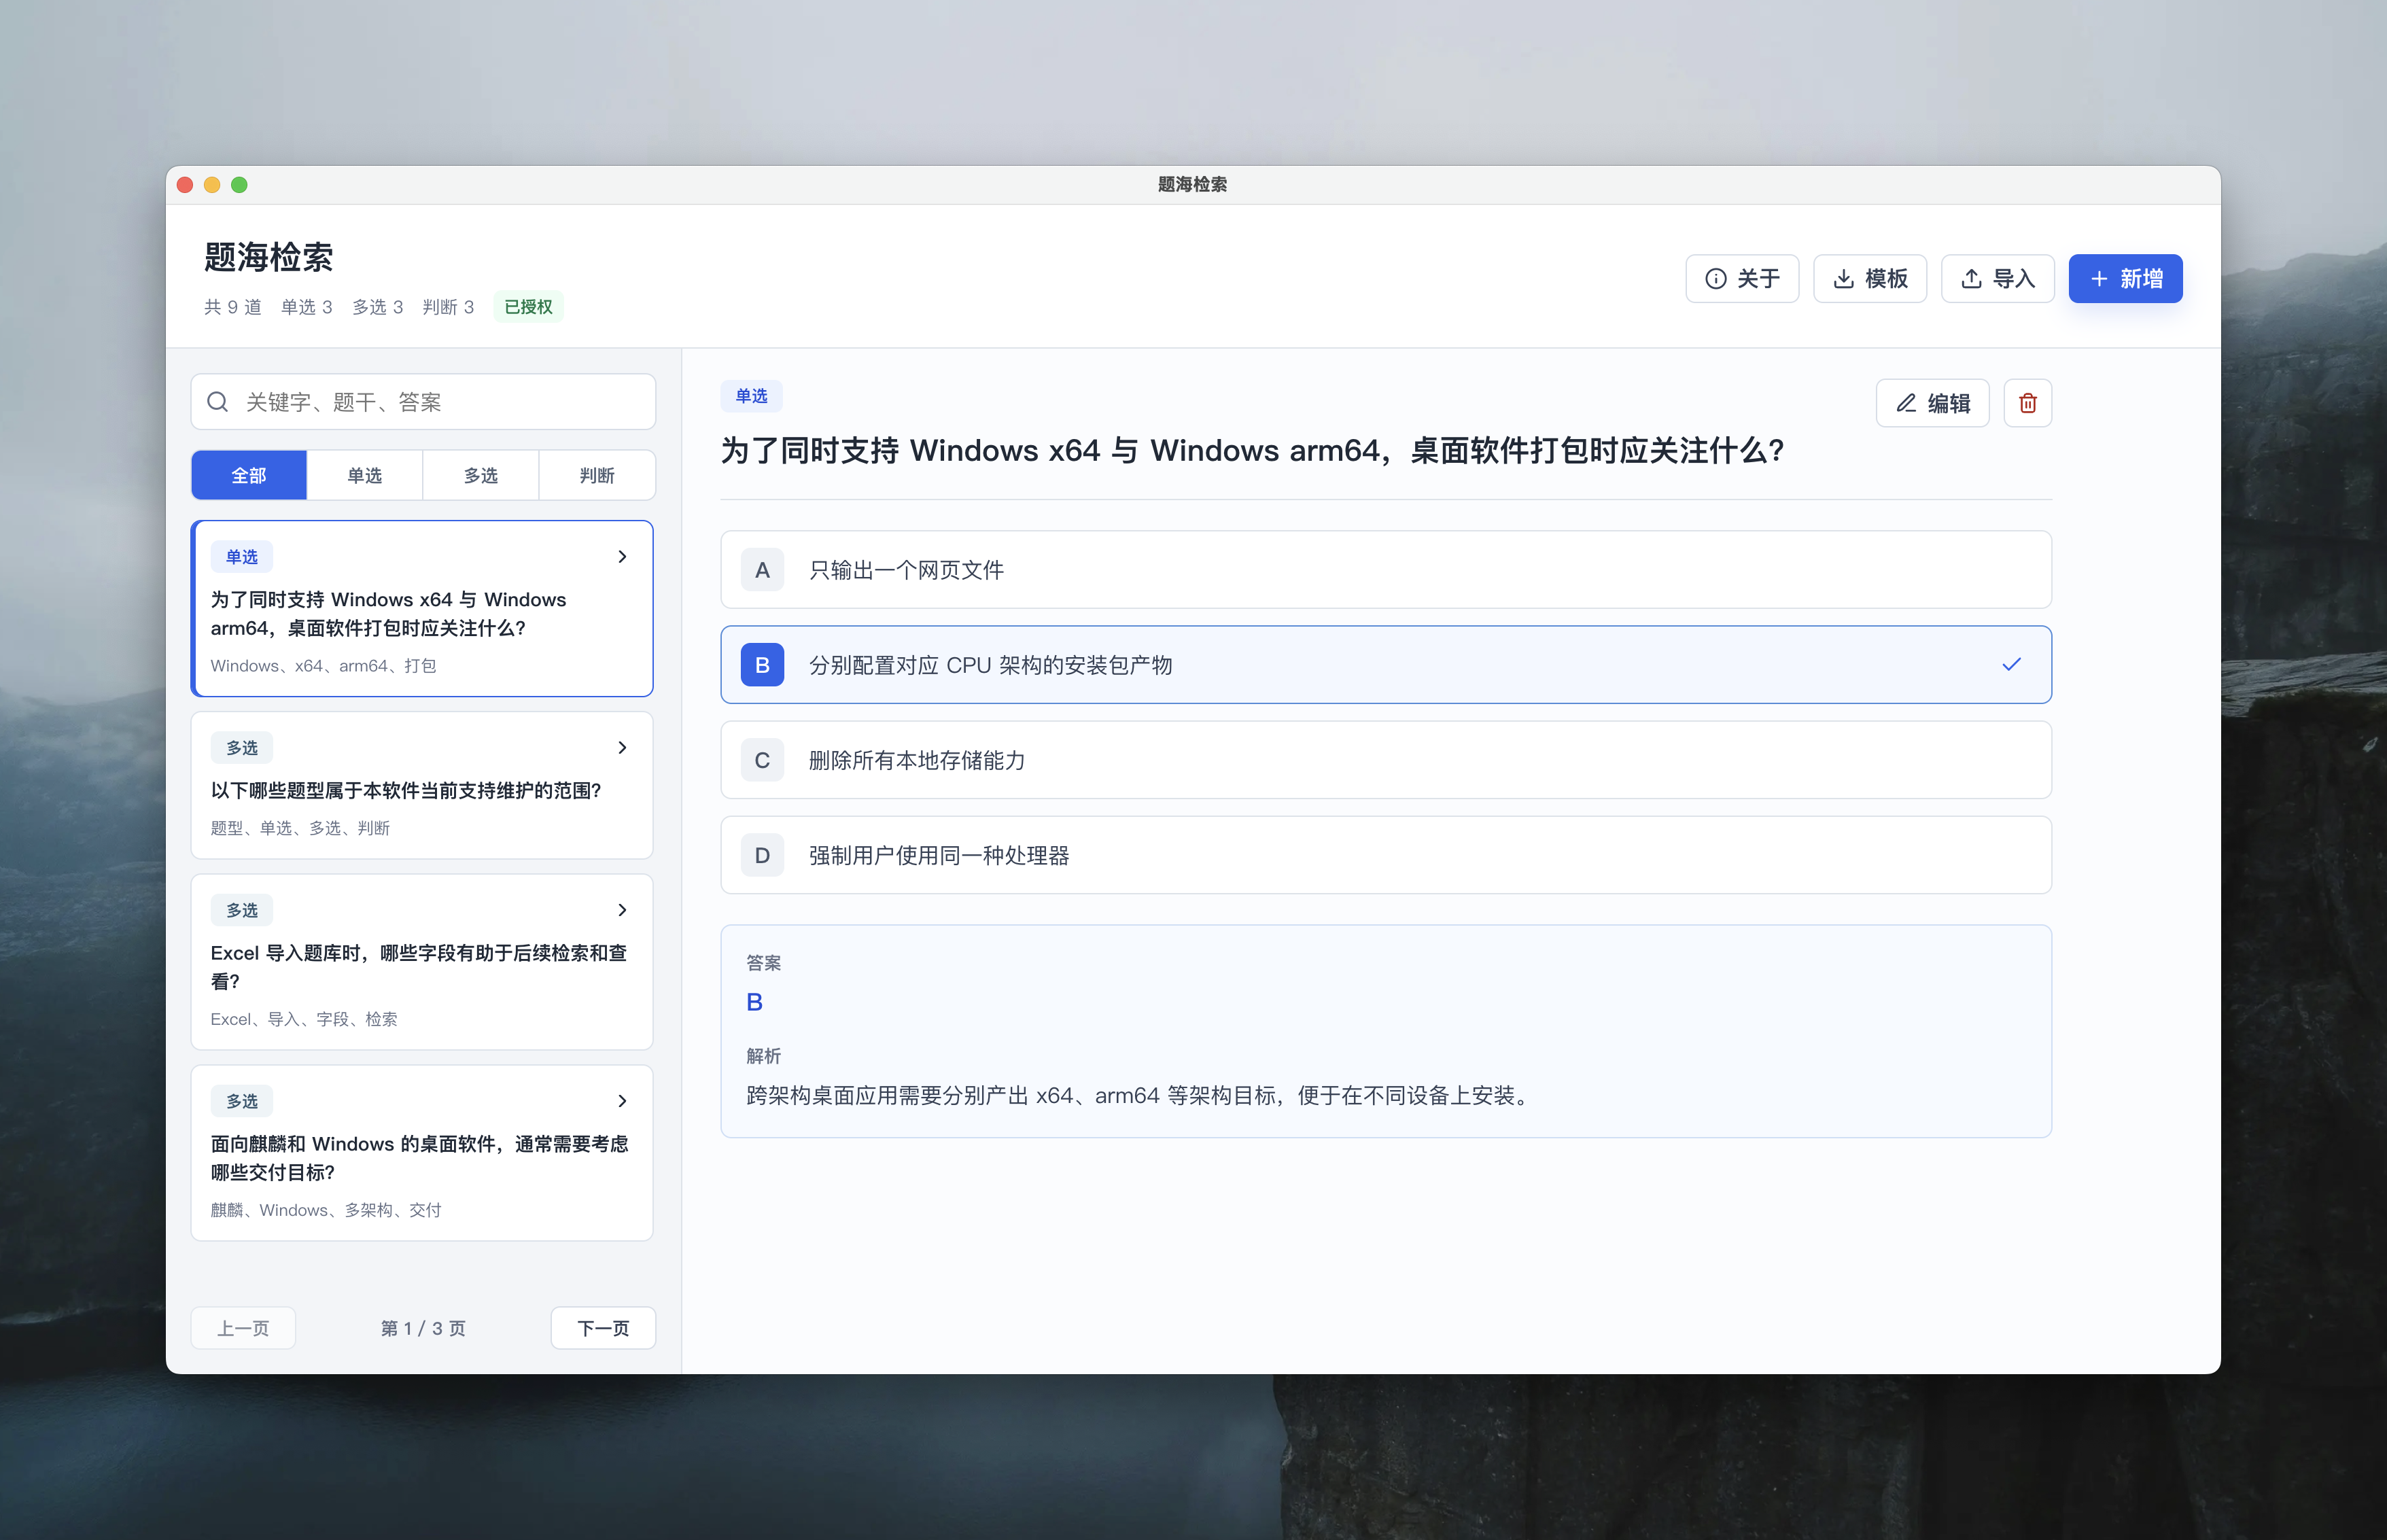Image resolution: width=2387 pixels, height=1540 pixels.
Task: Switch to the 多选 filter tab
Action: click(x=481, y=475)
